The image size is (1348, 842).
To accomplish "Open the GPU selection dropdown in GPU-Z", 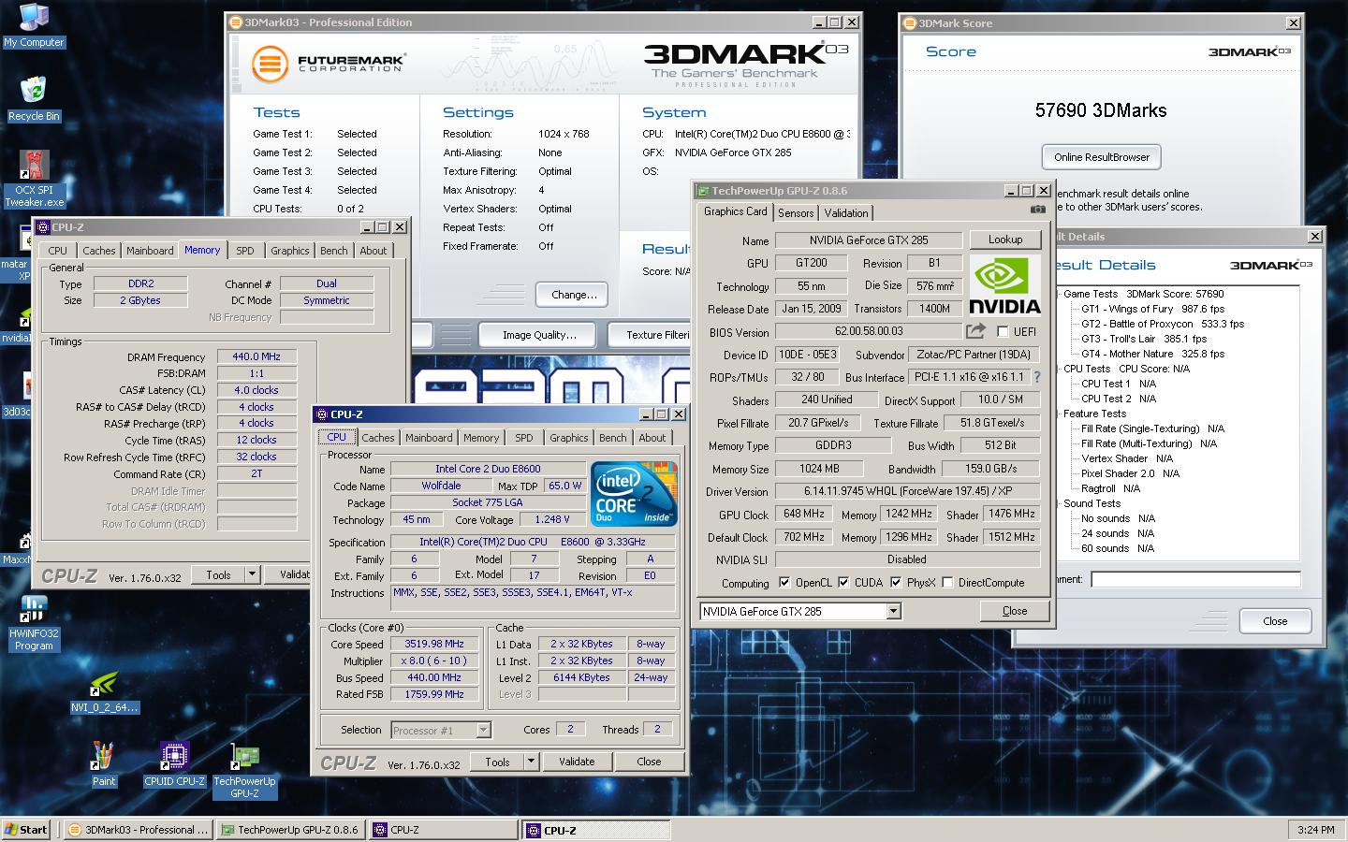I will (893, 611).
